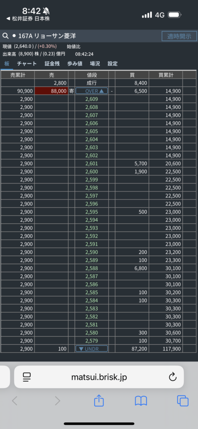Screen dimensions: 198x429
Task: Tap highlighted 88,000 sell quantity cell
Action: click(51, 91)
